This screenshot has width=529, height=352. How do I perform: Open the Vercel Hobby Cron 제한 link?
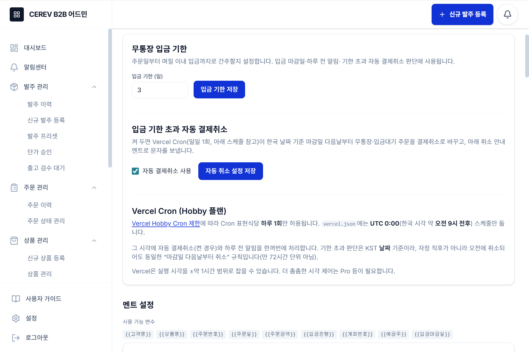pos(166,223)
